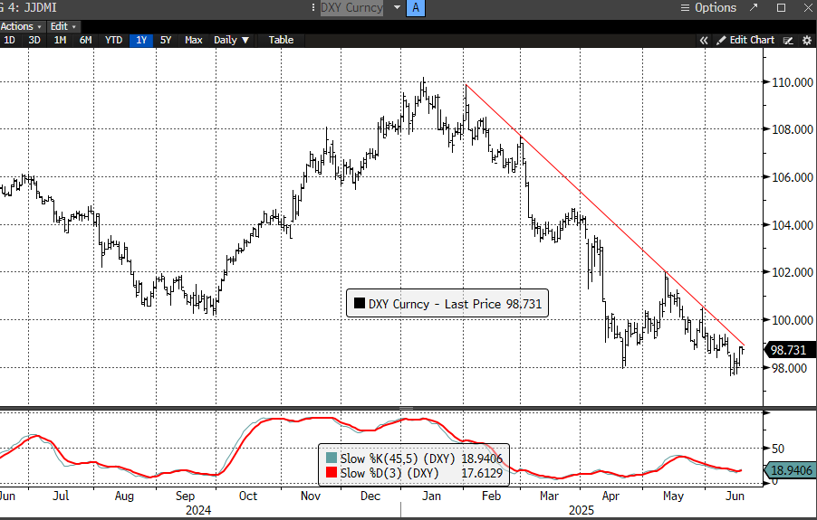The width and height of the screenshot is (817, 520).
Task: Open the Actions dropdown menu
Action: coord(21,26)
